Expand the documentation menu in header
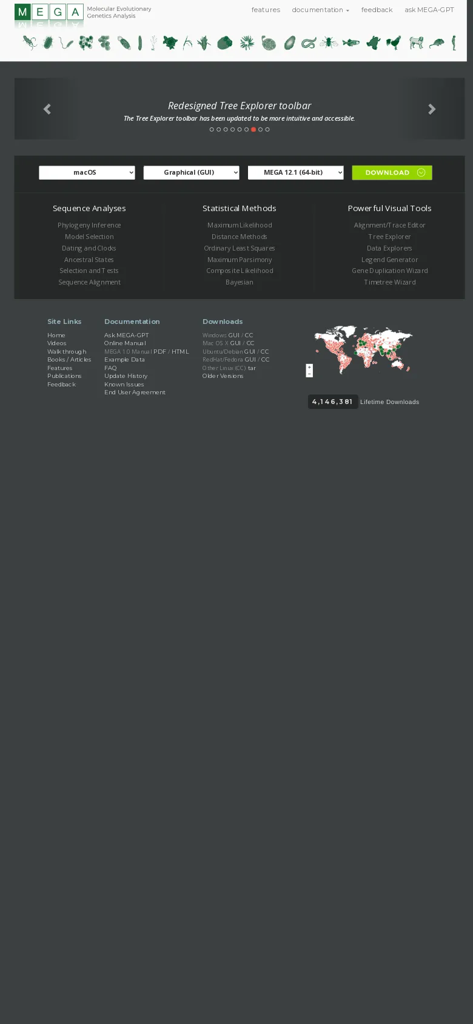473x1024 pixels. [320, 10]
